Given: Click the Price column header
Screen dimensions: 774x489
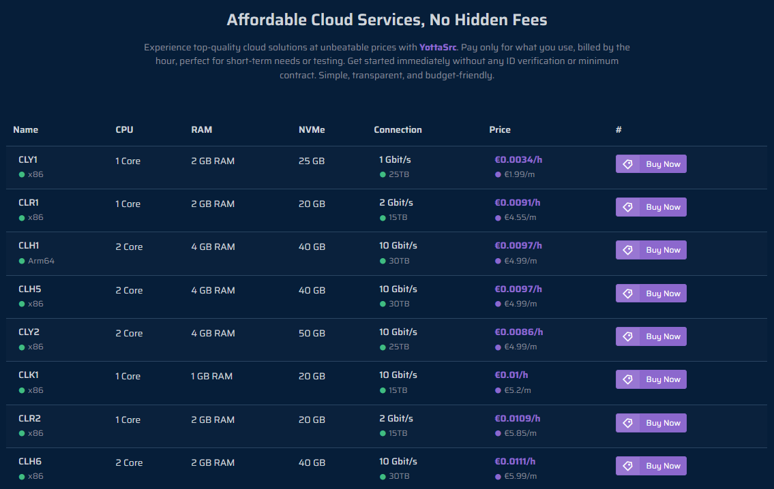Looking at the screenshot, I should (x=500, y=129).
